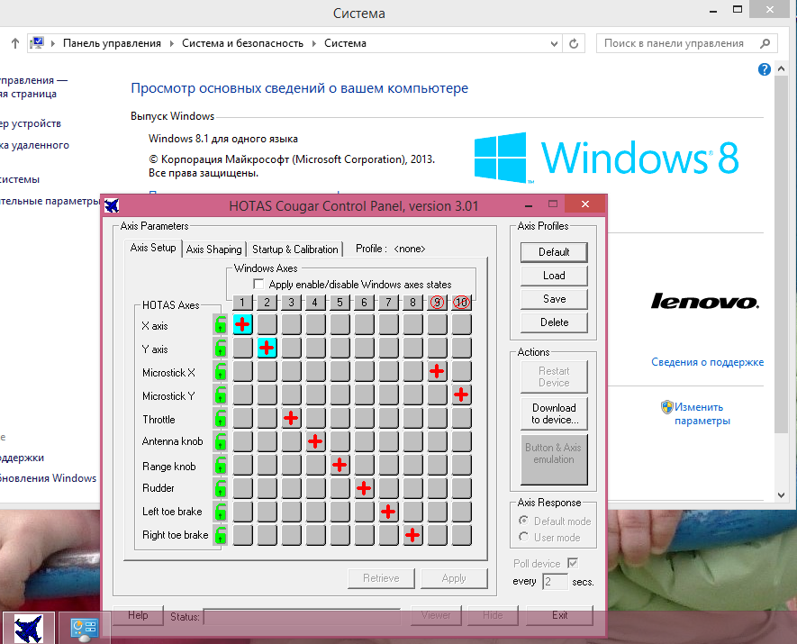
Task: Save the axis profile
Action: (x=554, y=299)
